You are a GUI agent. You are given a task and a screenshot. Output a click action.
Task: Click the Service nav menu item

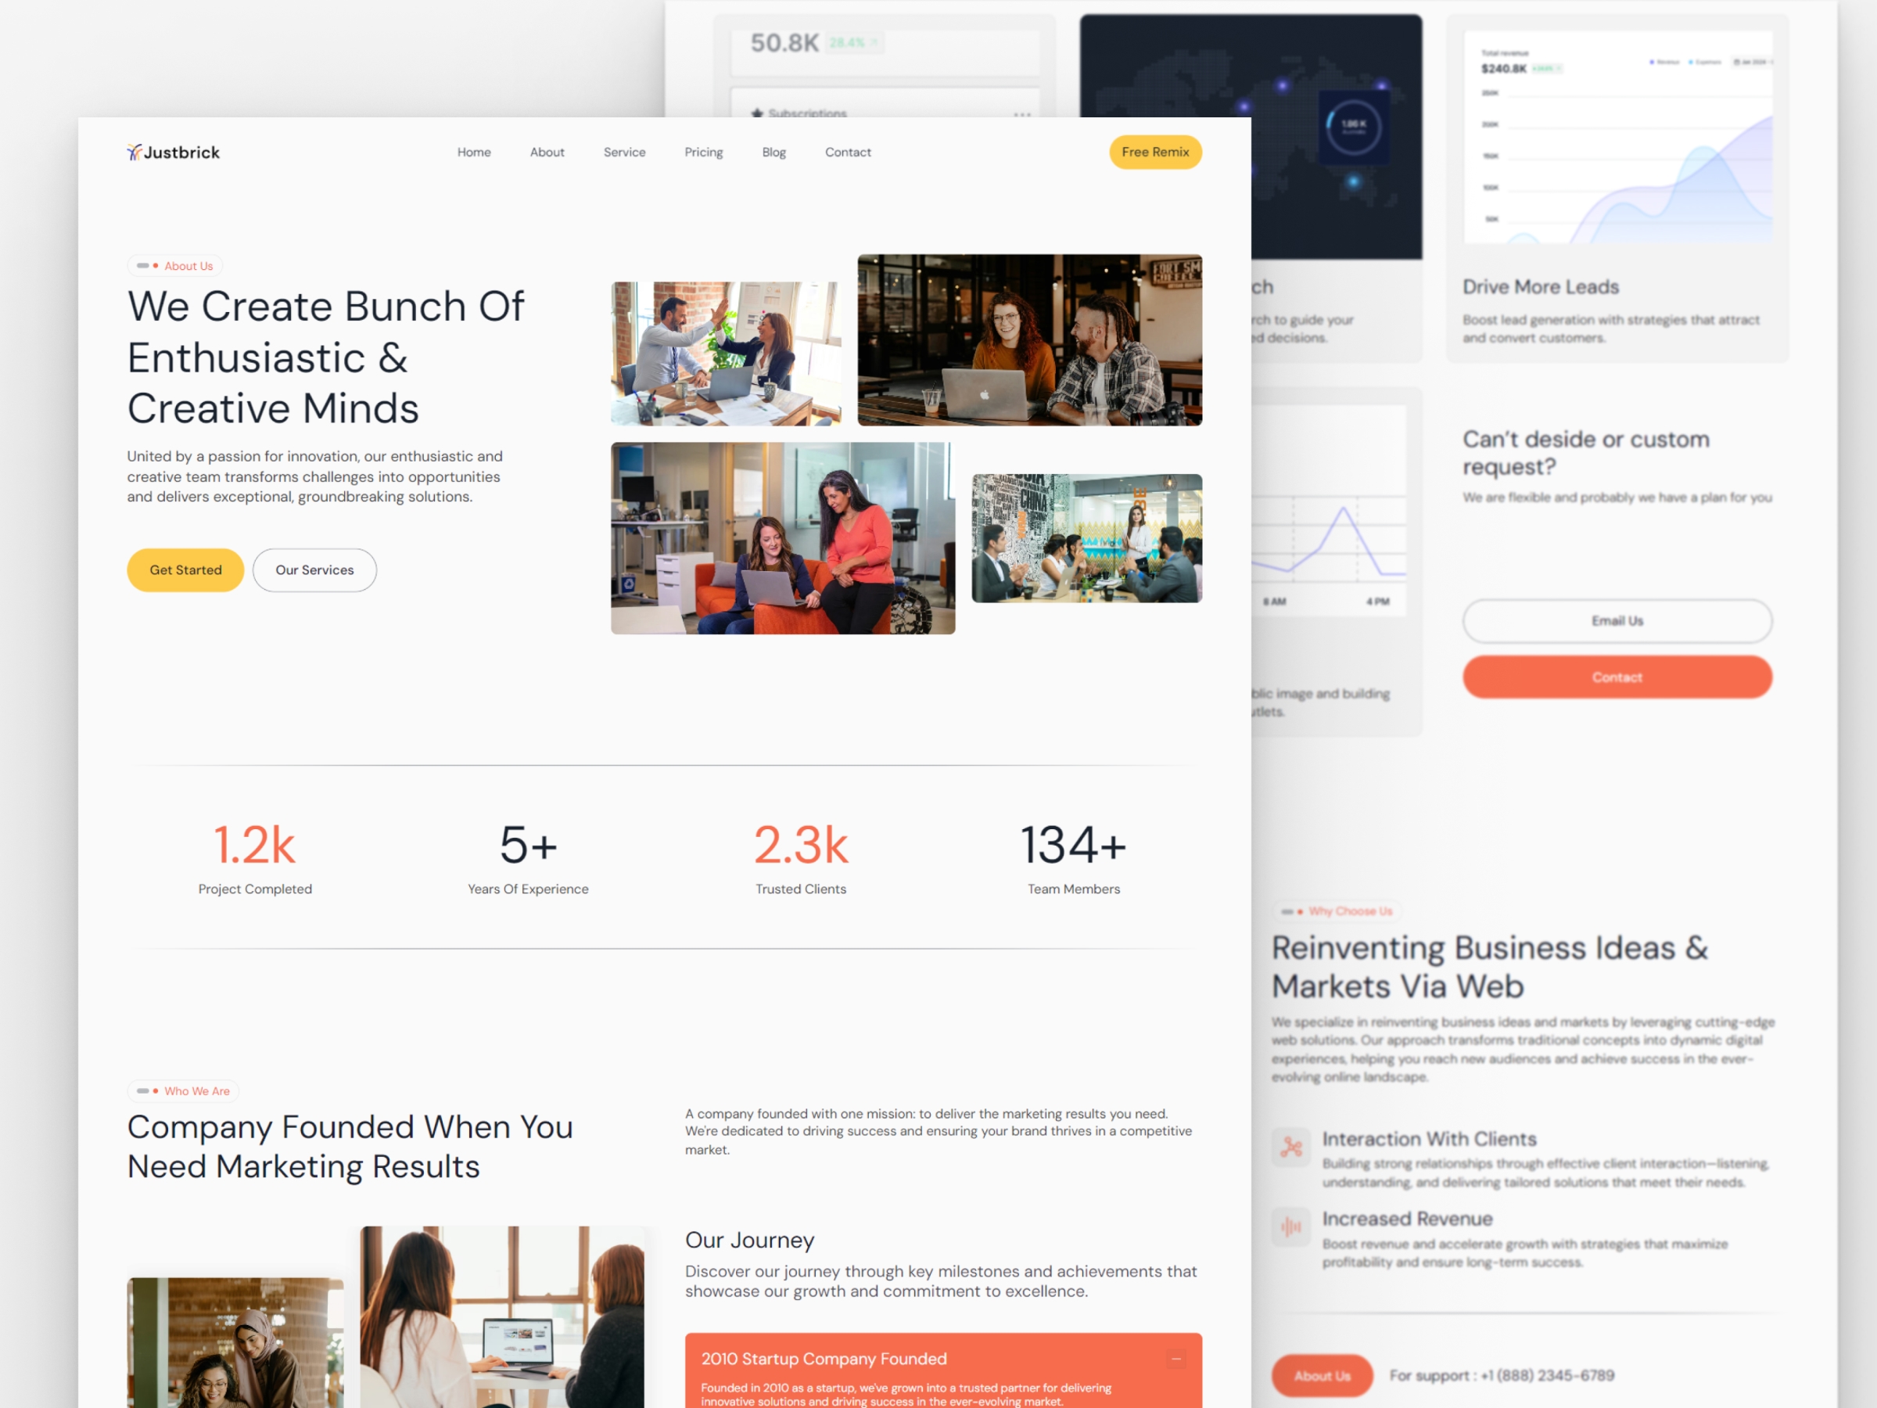623,153
